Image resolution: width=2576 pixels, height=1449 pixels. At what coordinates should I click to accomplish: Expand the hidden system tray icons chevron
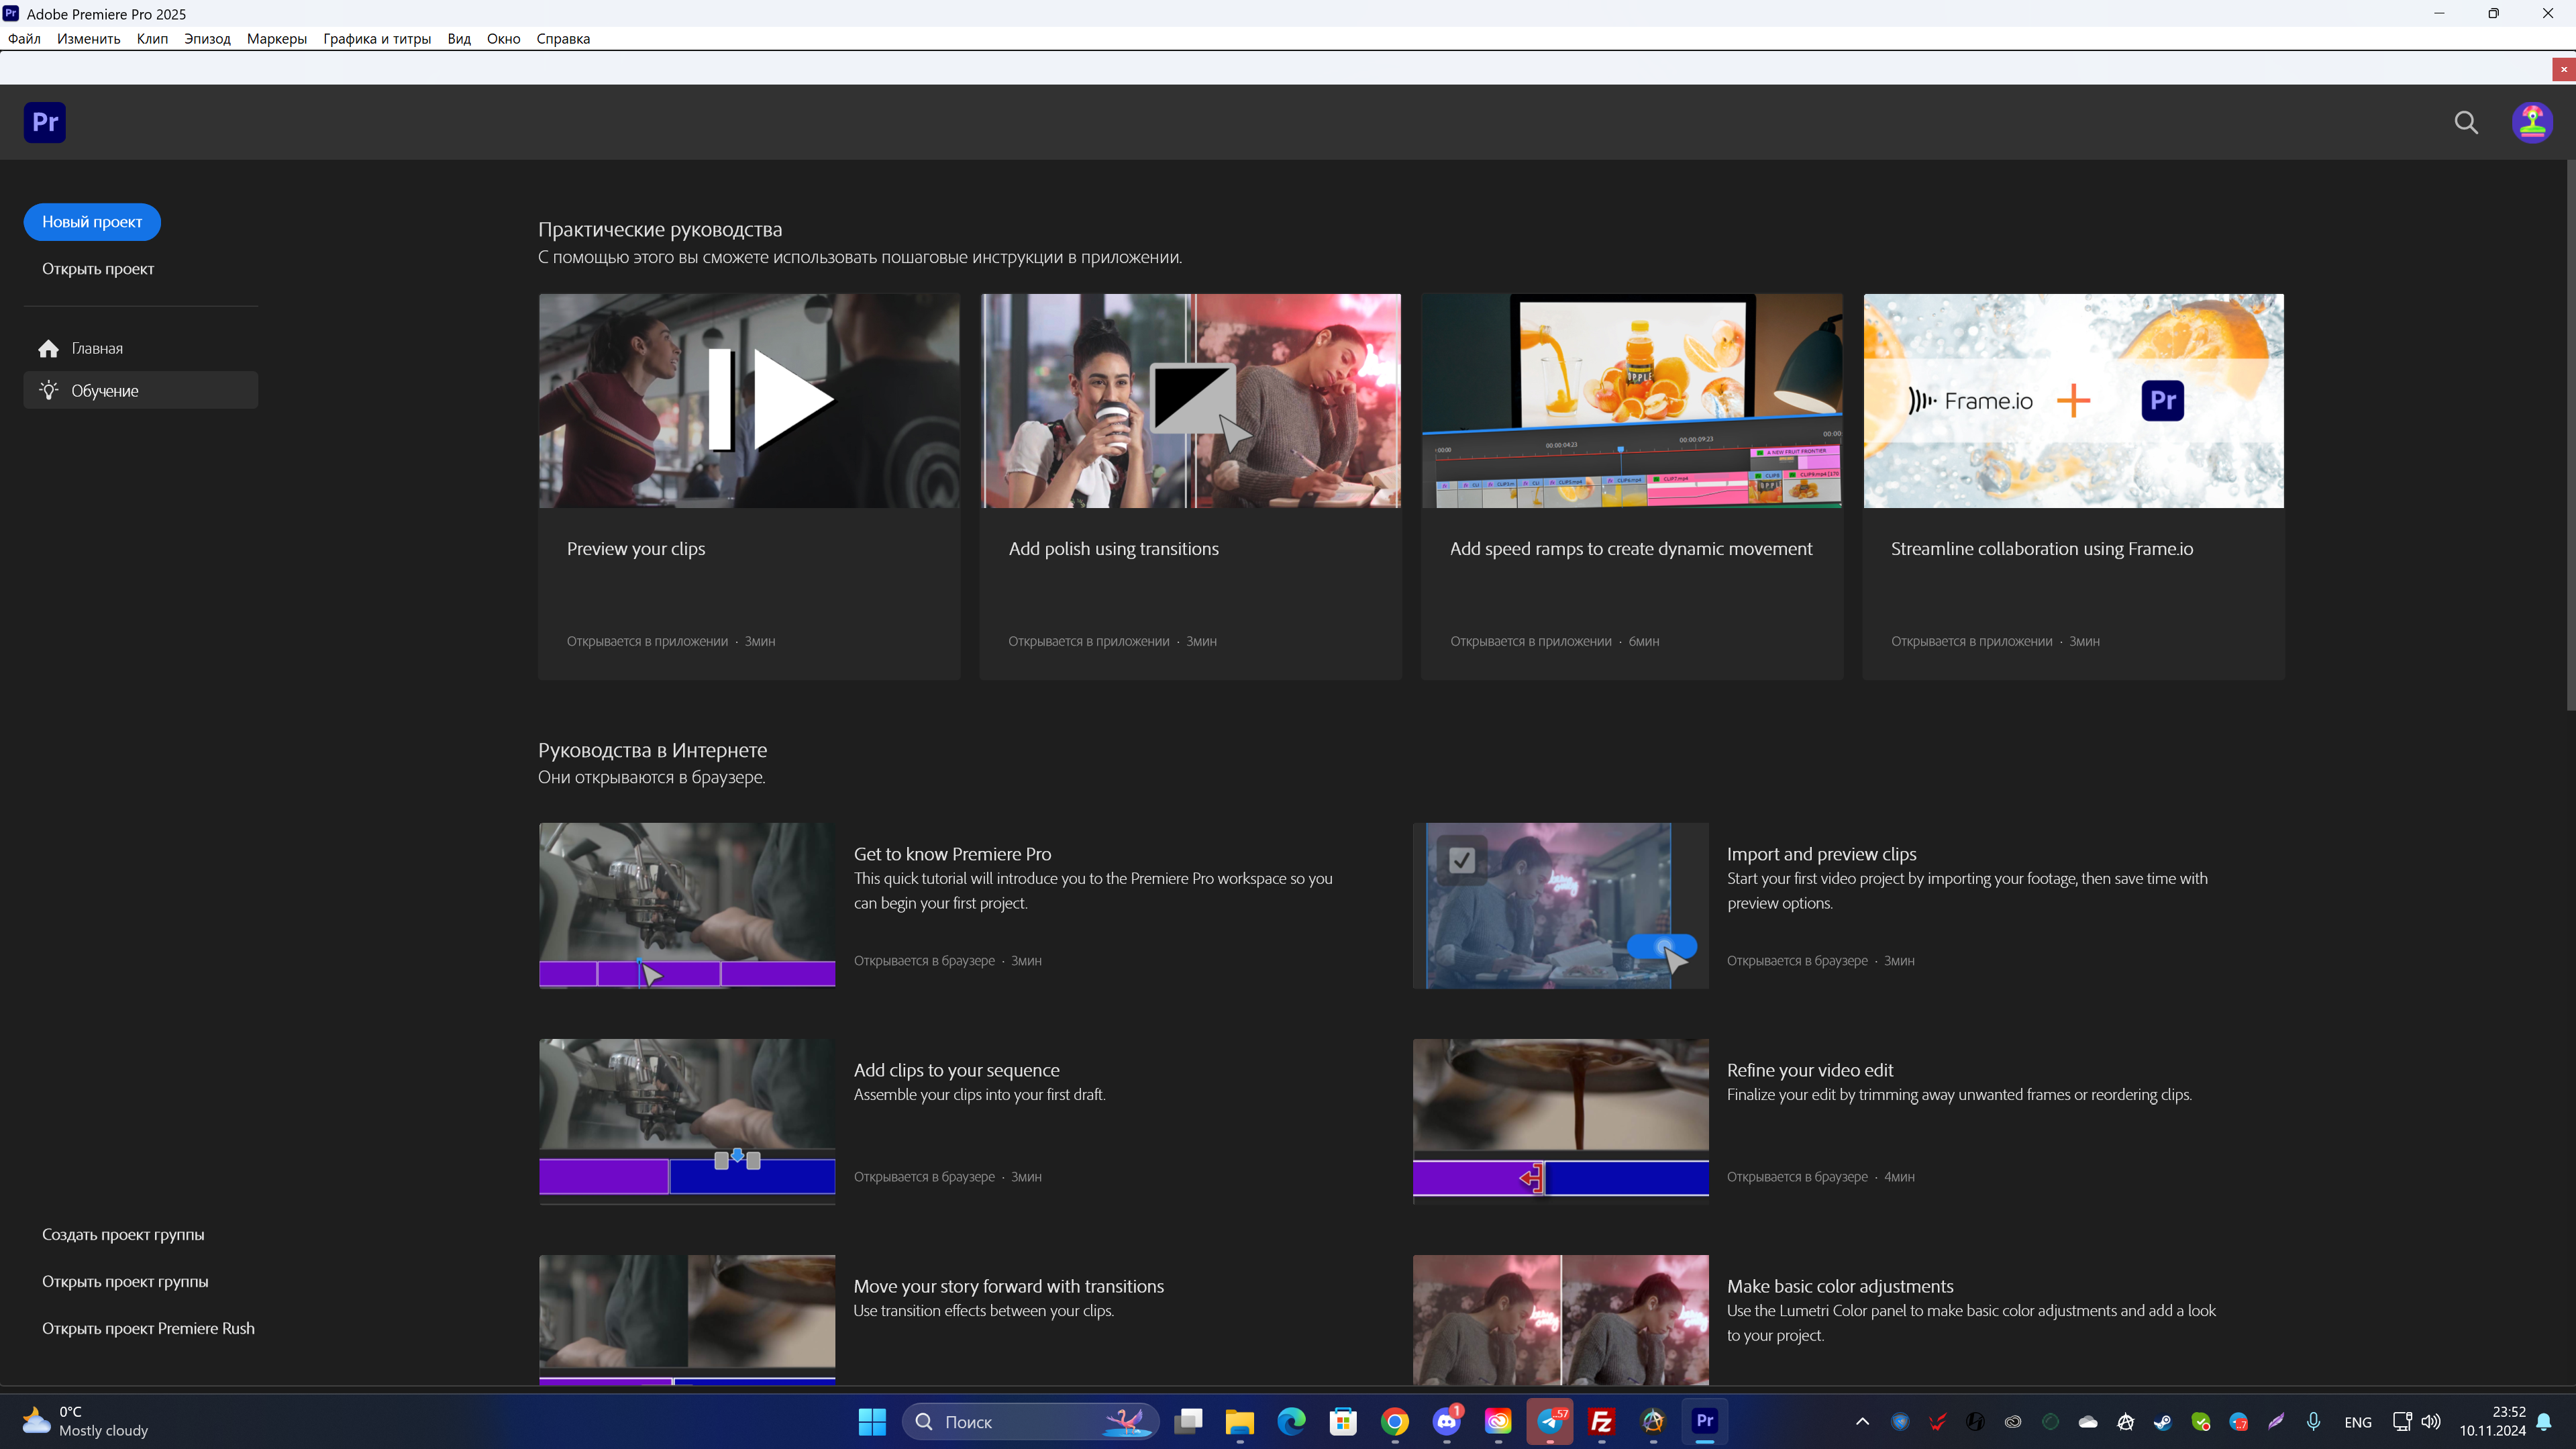1862,1421
